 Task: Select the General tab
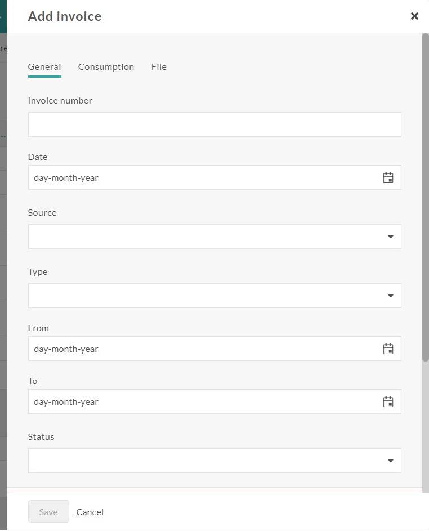(x=44, y=66)
